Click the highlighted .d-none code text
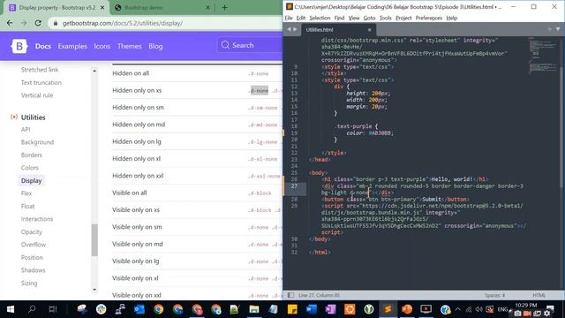Viewport: 565px width, 318px height. (x=260, y=90)
